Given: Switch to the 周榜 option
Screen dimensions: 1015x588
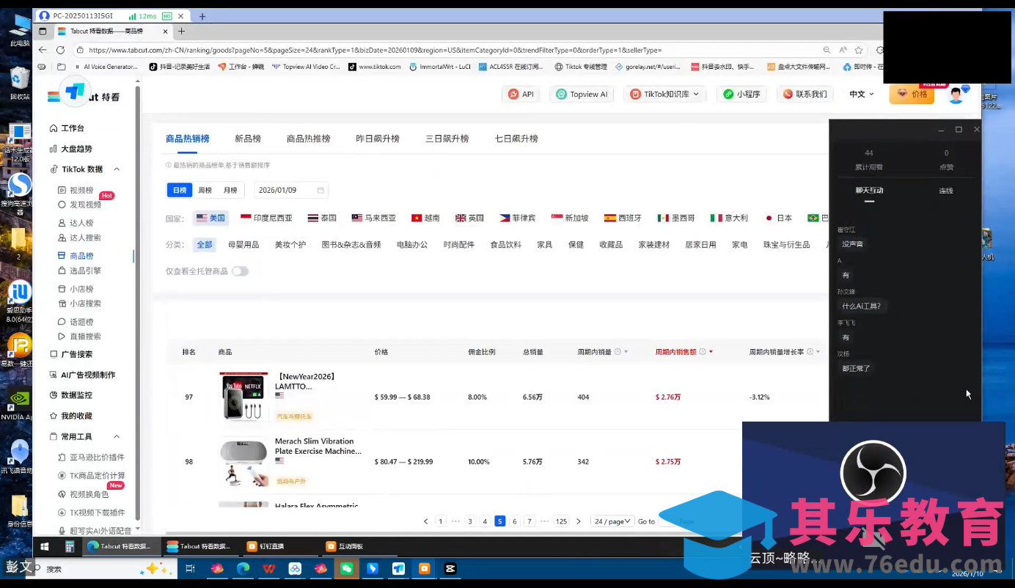Looking at the screenshot, I should (205, 190).
